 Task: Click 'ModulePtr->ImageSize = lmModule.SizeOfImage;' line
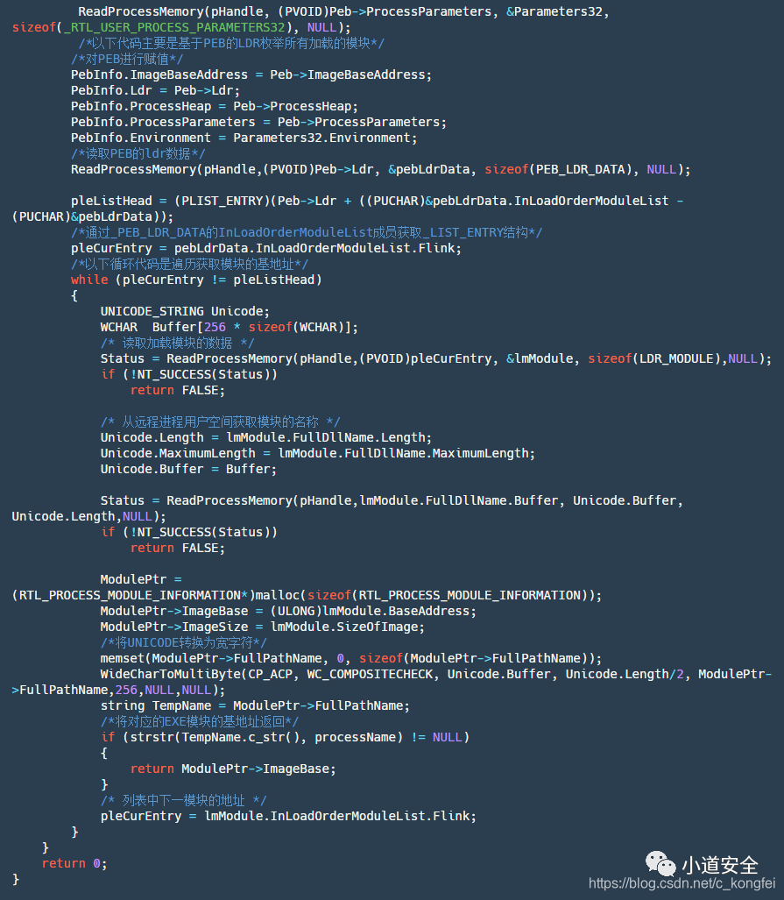click(x=262, y=627)
